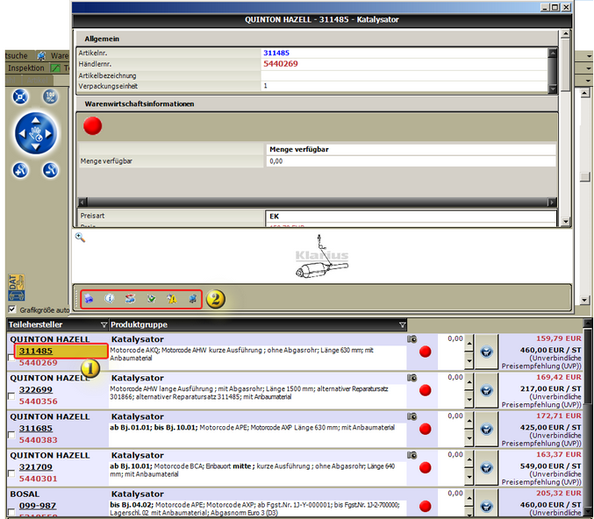Click the green chart icon next to Inspektion

pyautogui.click(x=55, y=68)
